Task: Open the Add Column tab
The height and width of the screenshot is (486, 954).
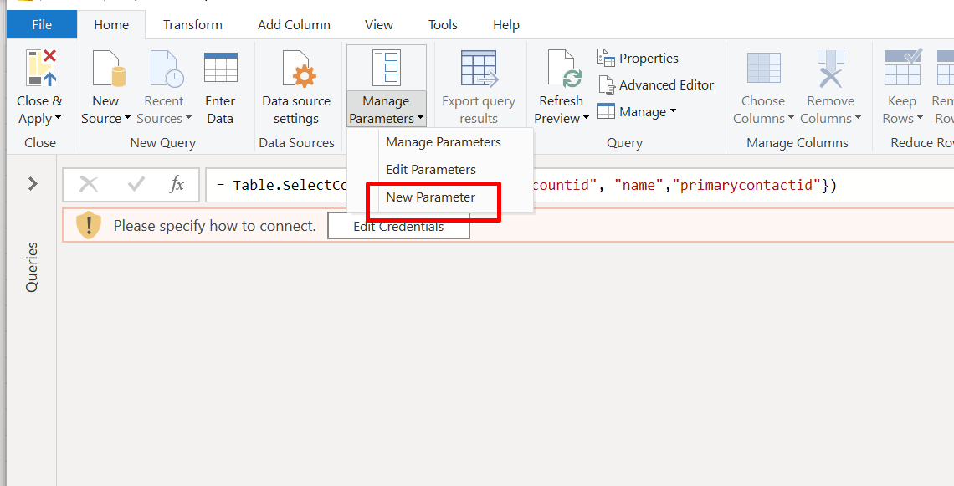Action: pyautogui.click(x=294, y=25)
